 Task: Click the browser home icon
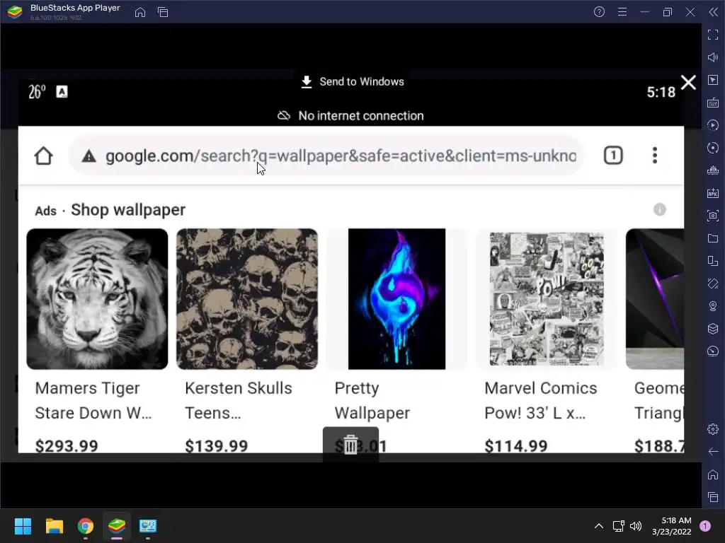(43, 156)
